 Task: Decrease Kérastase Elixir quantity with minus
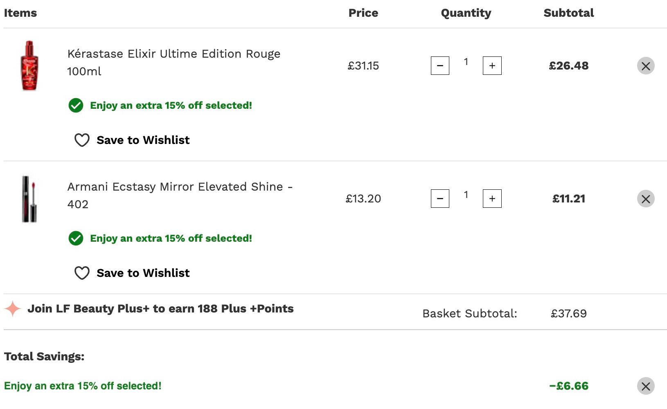click(x=440, y=65)
